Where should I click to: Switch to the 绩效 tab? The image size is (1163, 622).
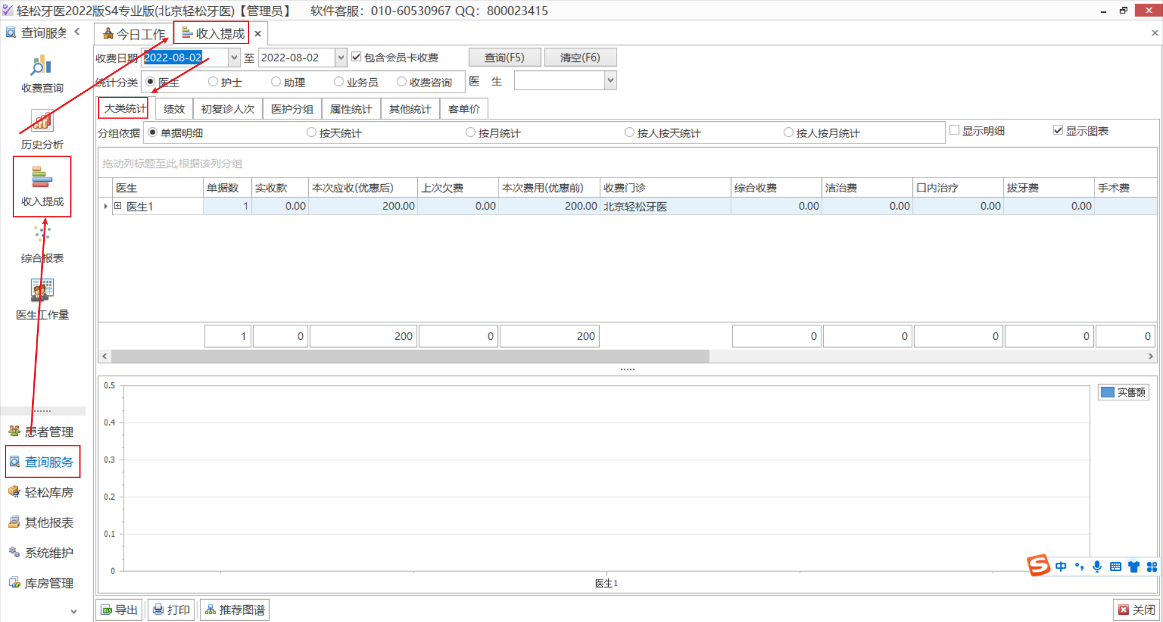174,109
